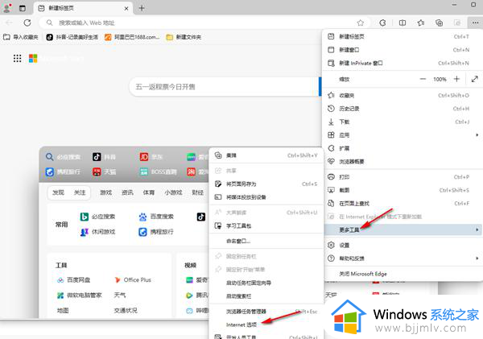
Task: Click the Bing 必应搜索 icon under 常用
Action: pos(85,217)
